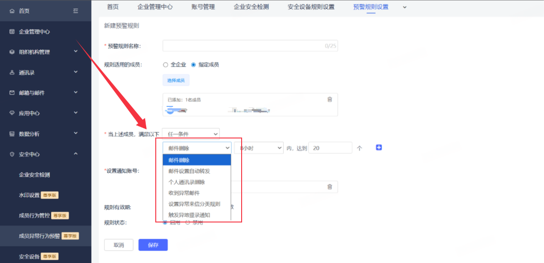Image resolution: width=544 pixels, height=263 pixels.
Task: Choose 个人通讯录删除 option
Action: (x=197, y=182)
